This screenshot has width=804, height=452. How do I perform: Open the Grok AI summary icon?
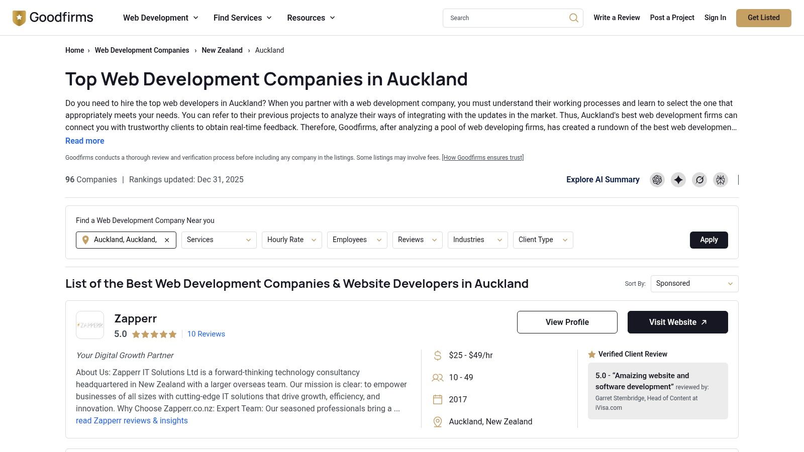[699, 180]
